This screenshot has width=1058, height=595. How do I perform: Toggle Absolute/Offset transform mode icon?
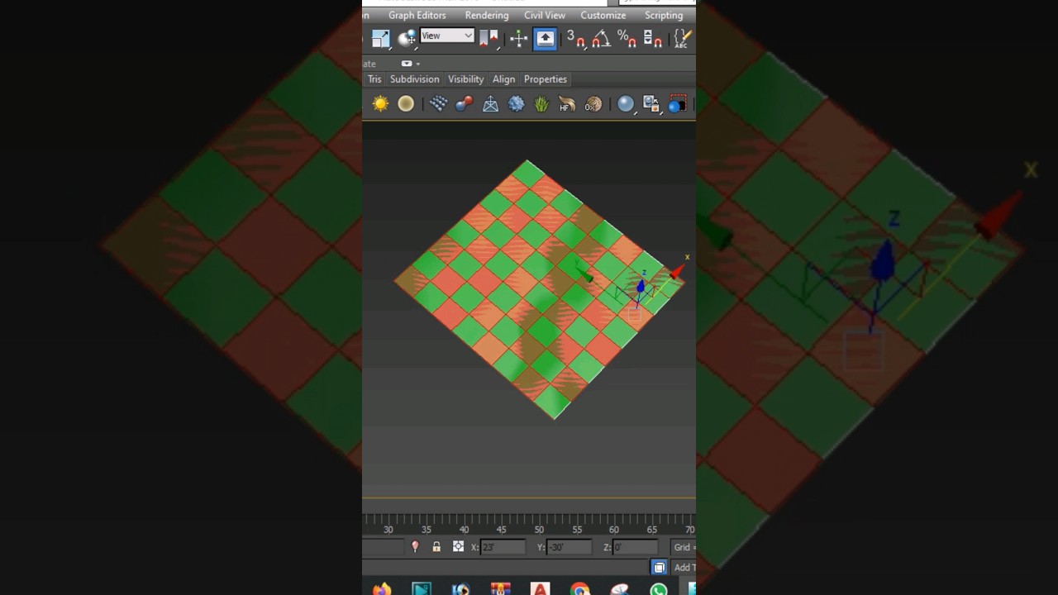click(x=459, y=547)
